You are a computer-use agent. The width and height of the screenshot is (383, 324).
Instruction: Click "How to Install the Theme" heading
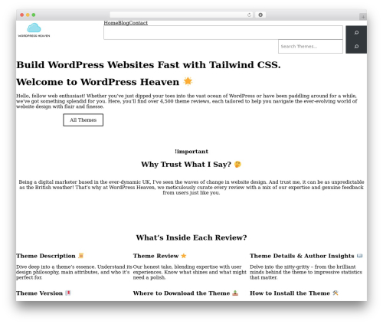(x=290, y=293)
